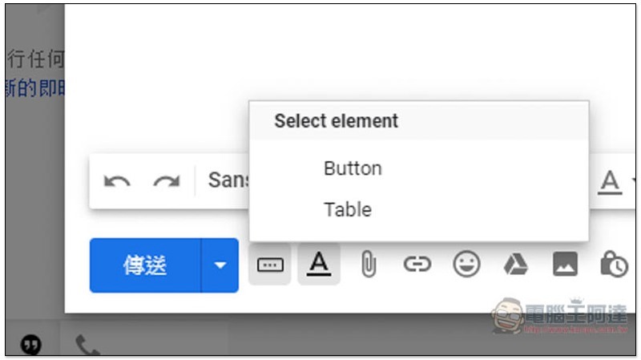
Task: Insert files using the Google Drive icon
Action: 515,264
